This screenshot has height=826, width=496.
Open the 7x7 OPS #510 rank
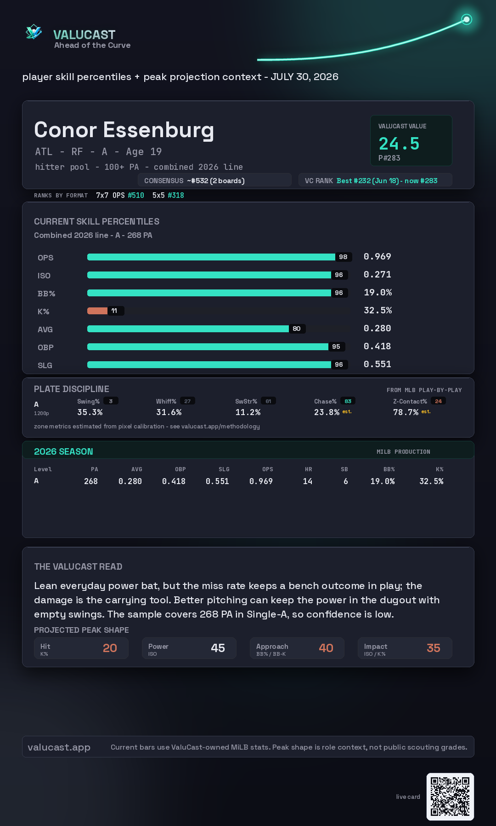tap(120, 195)
